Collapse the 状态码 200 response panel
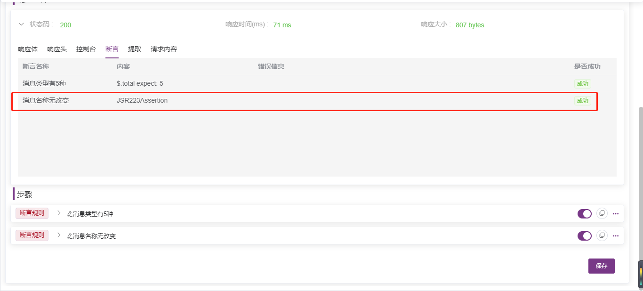The height and width of the screenshot is (291, 643). click(x=21, y=24)
